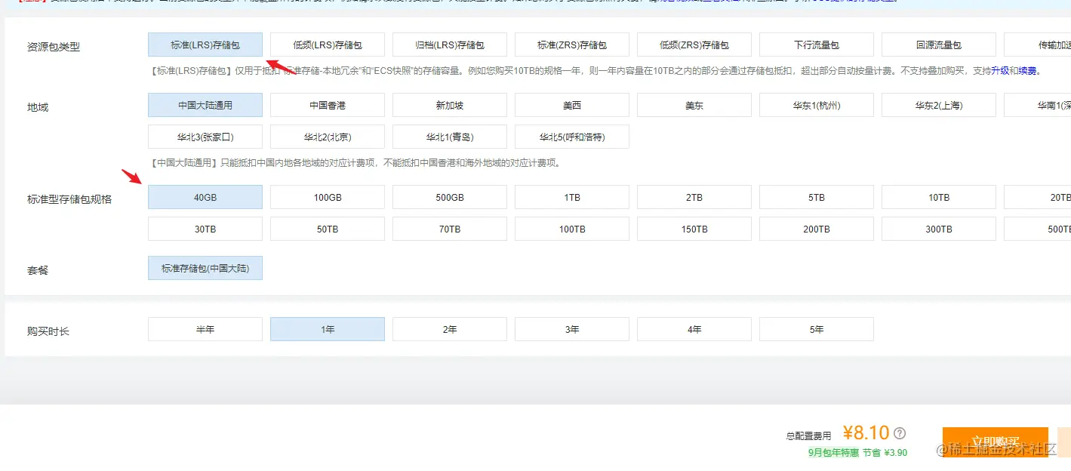Set purchase duration to 2年
Viewport: 1071px width, 471px height.
coord(450,329)
